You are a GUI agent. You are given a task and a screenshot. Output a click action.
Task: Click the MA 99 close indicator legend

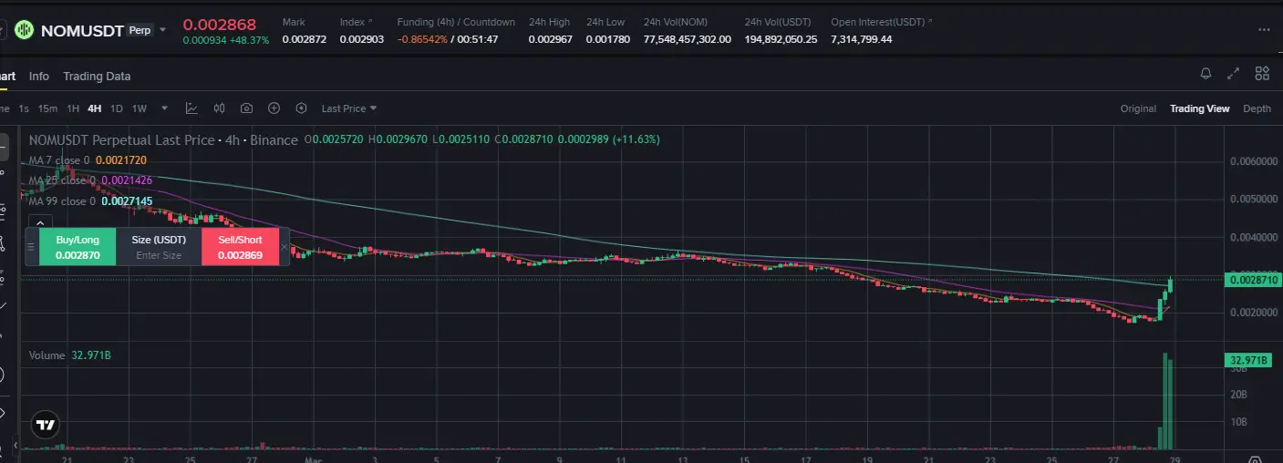(x=90, y=201)
